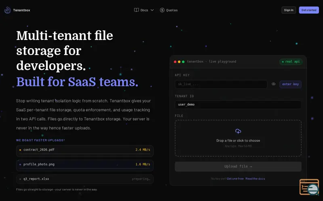The width and height of the screenshot is (323, 201).
Task: Click the real api status badge
Action: click(291, 62)
